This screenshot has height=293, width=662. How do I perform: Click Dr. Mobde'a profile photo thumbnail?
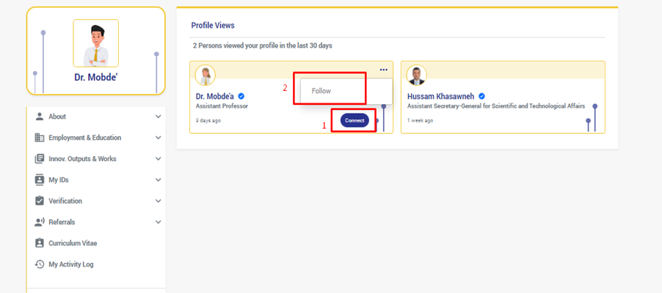click(205, 75)
